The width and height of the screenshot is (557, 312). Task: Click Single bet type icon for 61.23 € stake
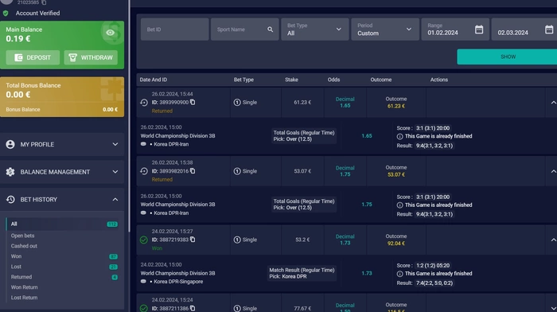click(237, 103)
